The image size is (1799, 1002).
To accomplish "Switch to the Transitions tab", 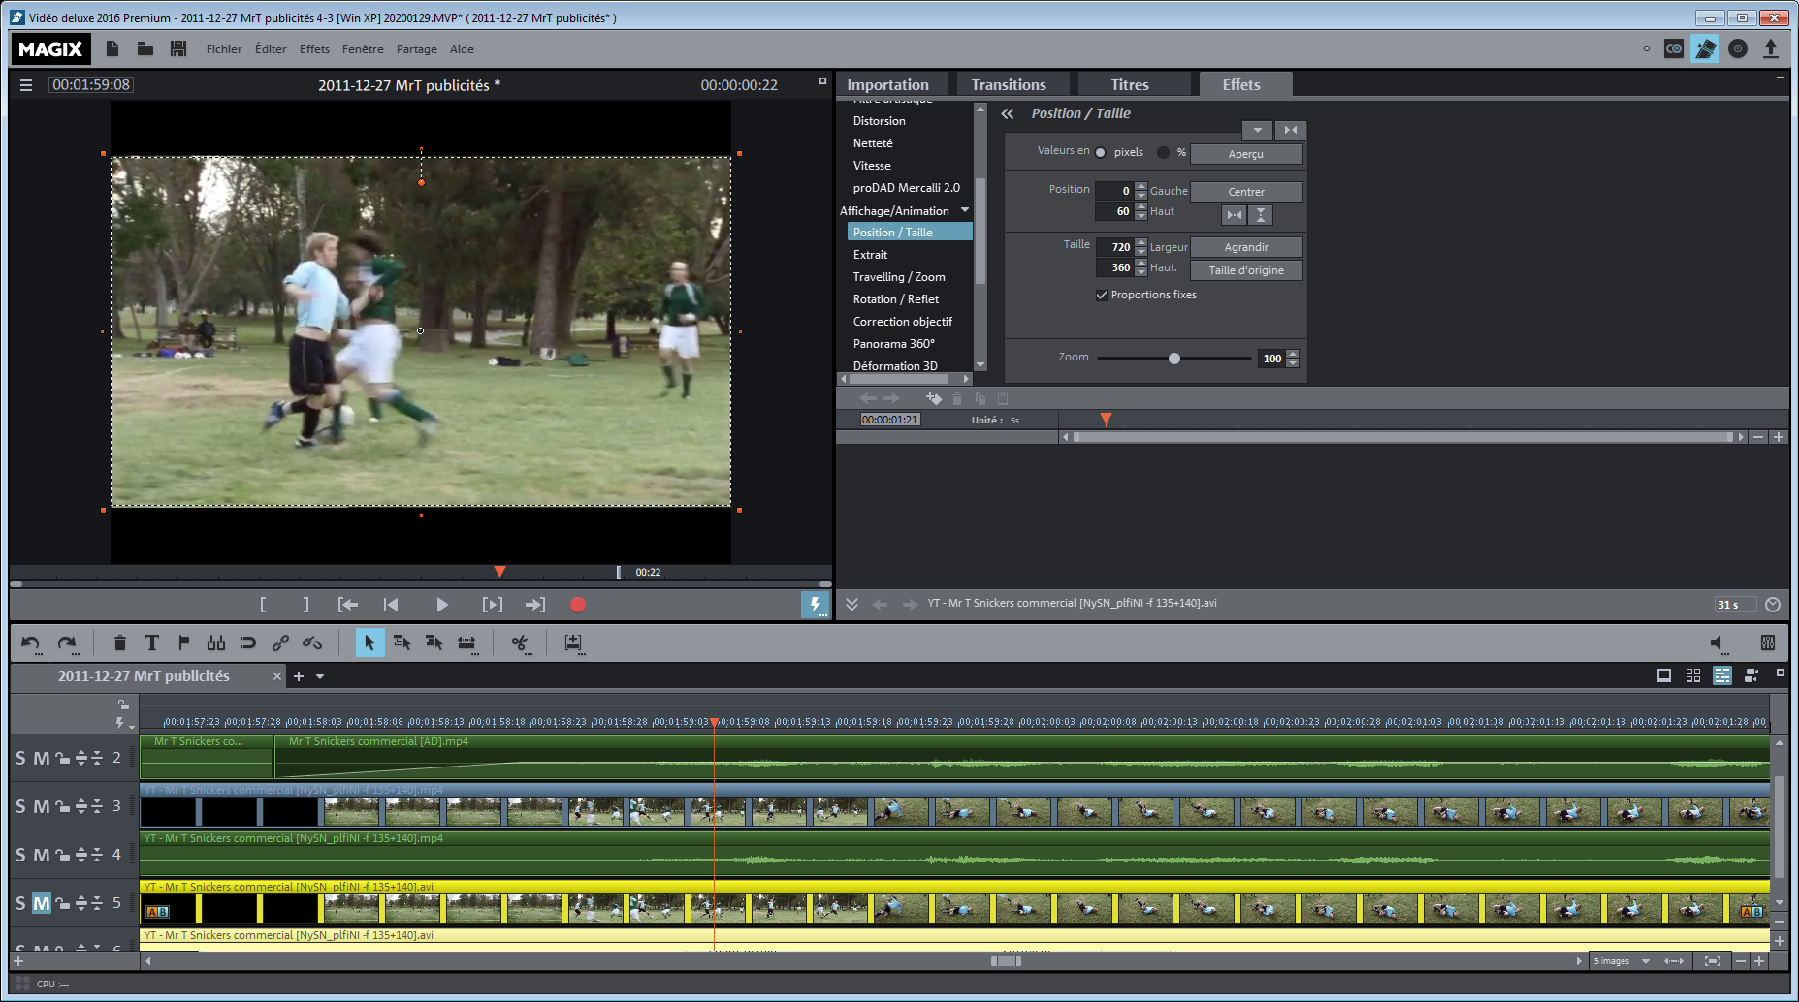I will tap(1009, 85).
